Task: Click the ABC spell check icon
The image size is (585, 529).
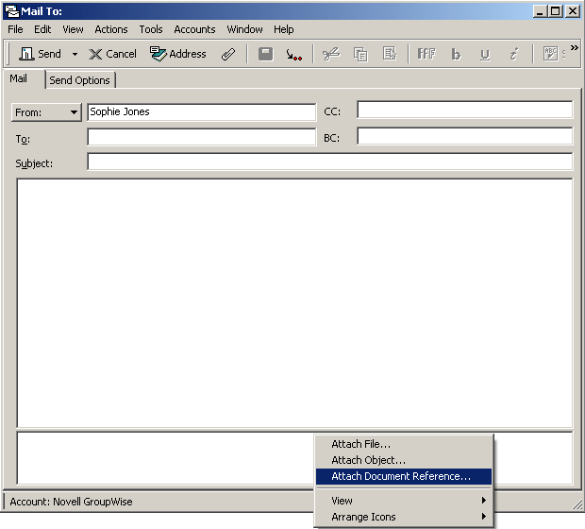Action: pos(550,54)
